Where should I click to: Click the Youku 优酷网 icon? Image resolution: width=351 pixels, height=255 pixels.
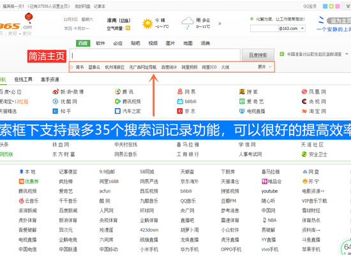tap(56, 101)
